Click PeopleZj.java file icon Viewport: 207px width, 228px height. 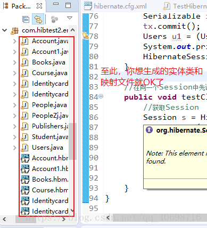(x=24, y=116)
